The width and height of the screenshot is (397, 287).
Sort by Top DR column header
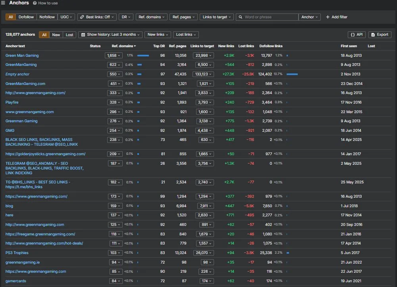click(x=159, y=46)
